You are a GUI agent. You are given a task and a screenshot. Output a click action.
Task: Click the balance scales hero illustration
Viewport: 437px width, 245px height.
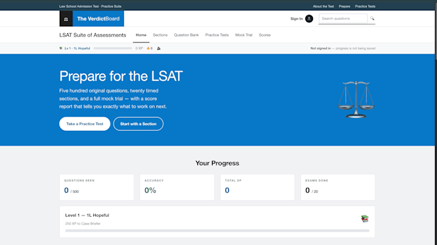coord(356,99)
